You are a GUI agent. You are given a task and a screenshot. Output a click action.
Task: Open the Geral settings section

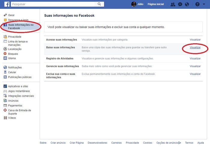click(11, 15)
